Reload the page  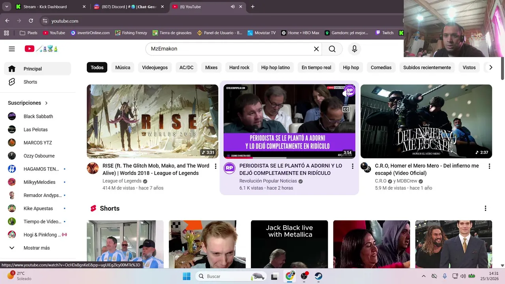click(31, 21)
